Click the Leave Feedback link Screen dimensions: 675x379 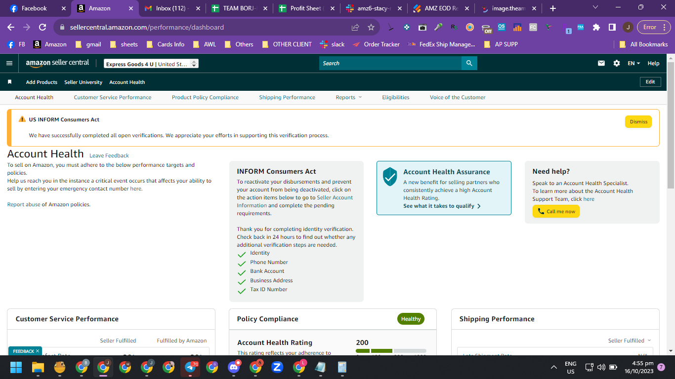[109, 155]
